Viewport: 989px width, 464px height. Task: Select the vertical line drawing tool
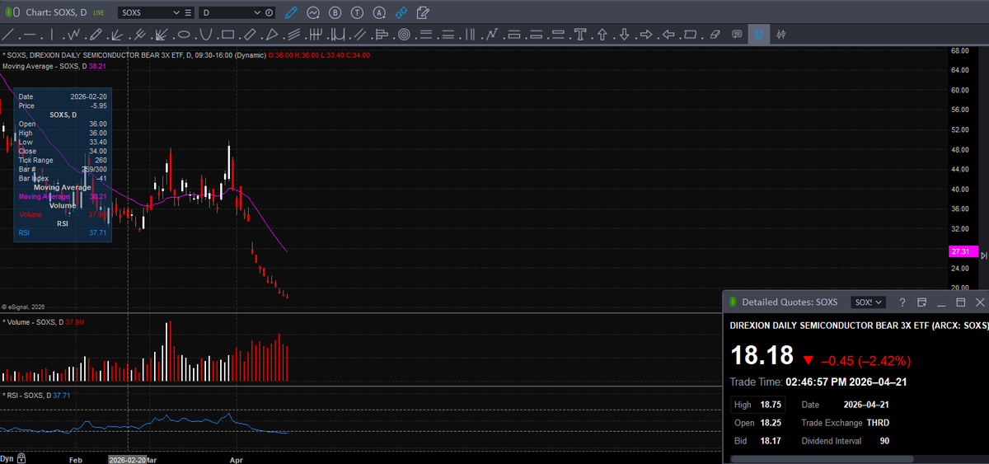coord(51,35)
